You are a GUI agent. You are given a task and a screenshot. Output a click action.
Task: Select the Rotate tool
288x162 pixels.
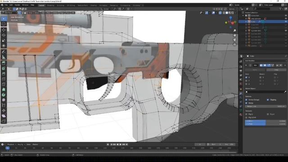click(x=4, y=35)
